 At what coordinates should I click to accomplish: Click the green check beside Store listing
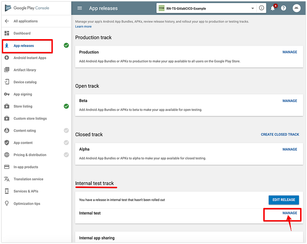coord(66,106)
